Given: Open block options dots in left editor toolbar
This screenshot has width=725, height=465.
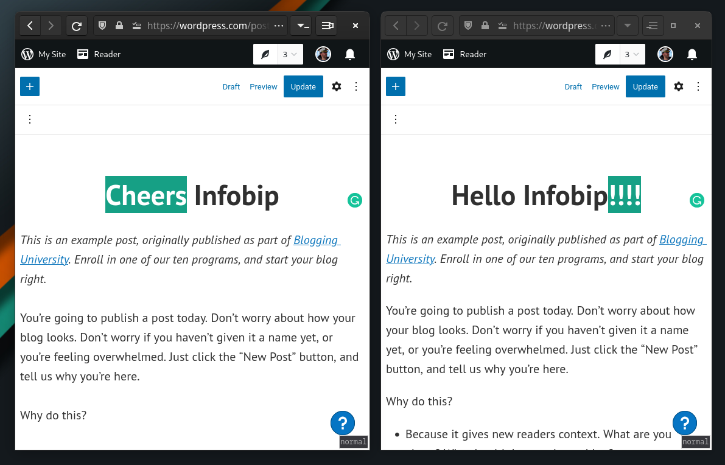Looking at the screenshot, I should [30, 120].
